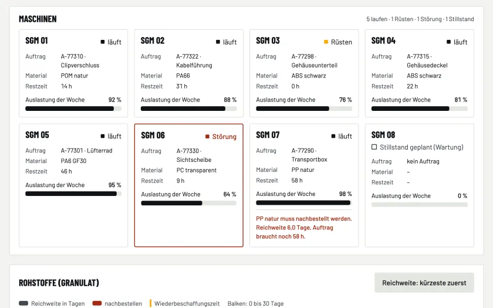Click the 64 % utilization value
This screenshot has height=308, width=493.
[x=230, y=194]
